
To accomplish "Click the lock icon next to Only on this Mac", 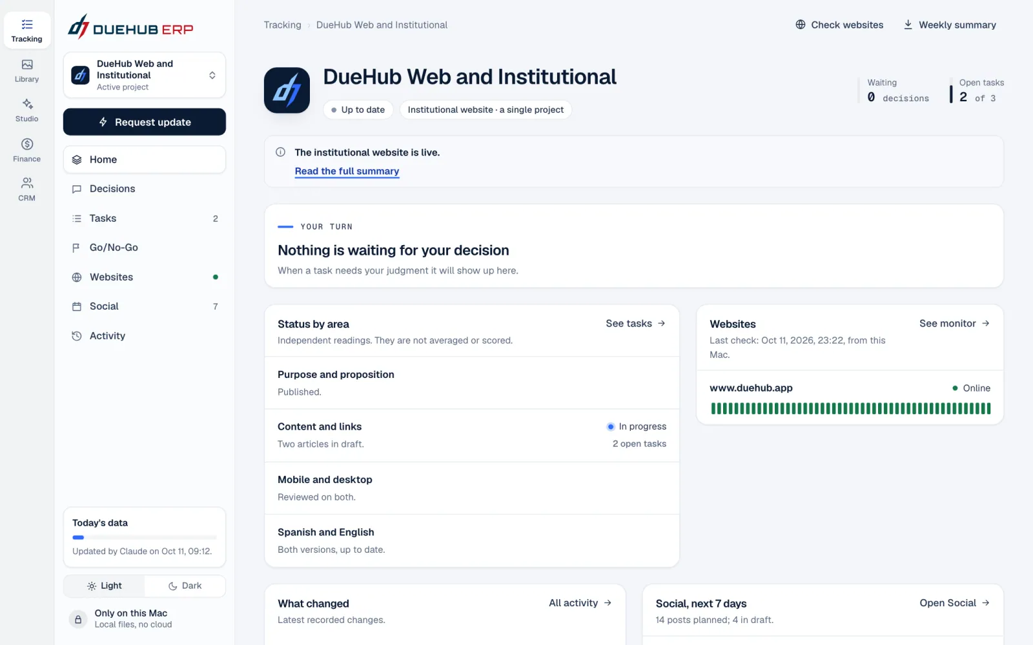I will point(78,619).
